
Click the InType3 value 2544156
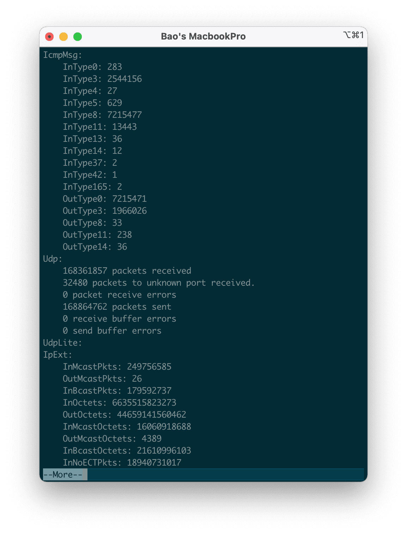pyautogui.click(x=124, y=79)
